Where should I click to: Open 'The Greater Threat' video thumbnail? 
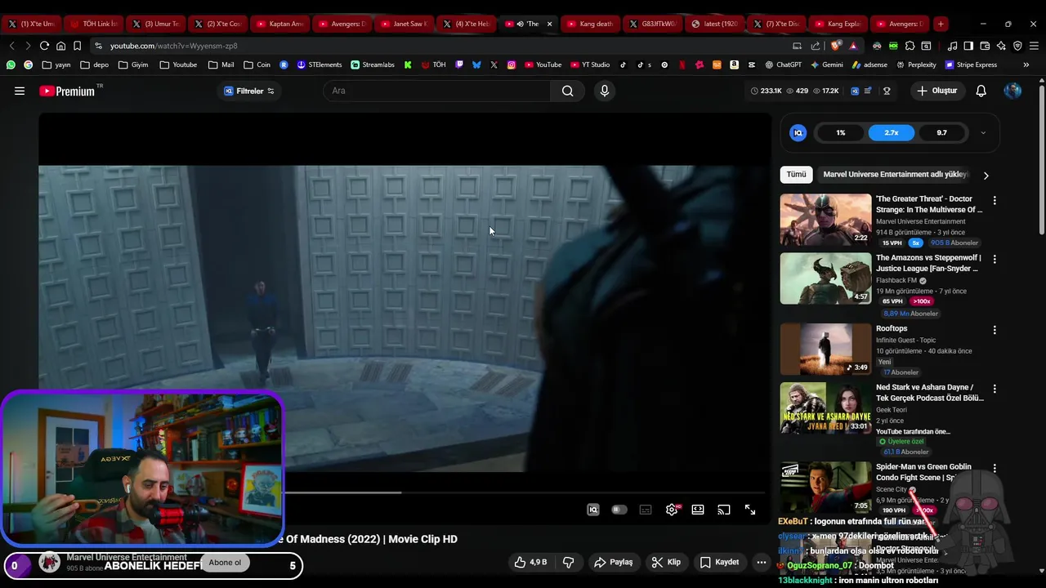(825, 220)
